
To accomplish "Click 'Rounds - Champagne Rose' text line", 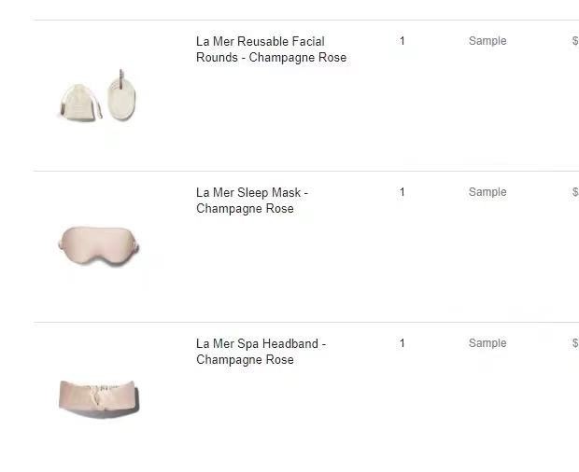I will pyautogui.click(x=271, y=57).
